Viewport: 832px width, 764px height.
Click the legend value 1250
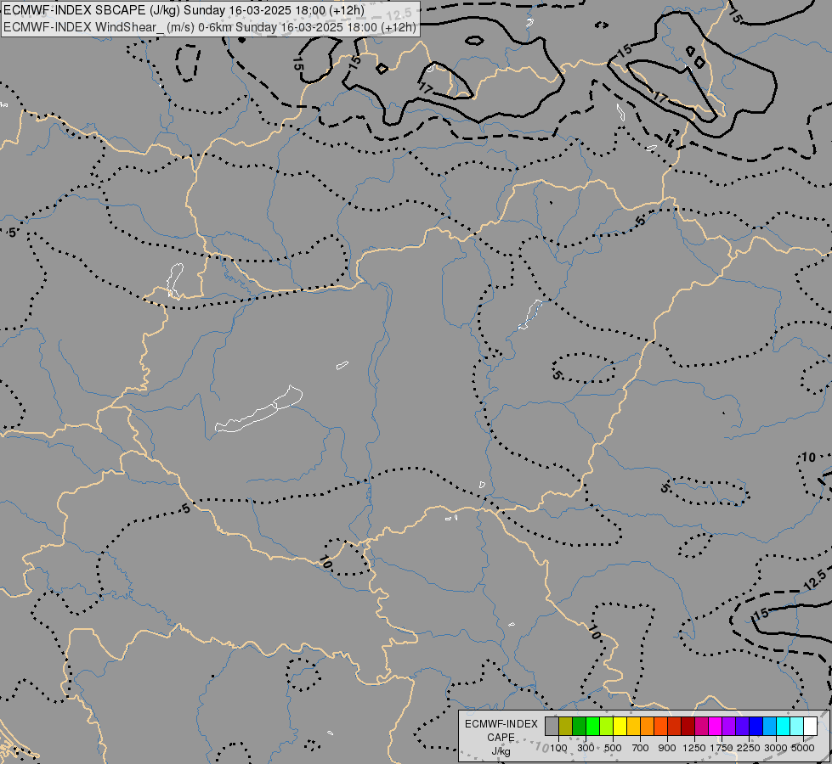click(694, 748)
